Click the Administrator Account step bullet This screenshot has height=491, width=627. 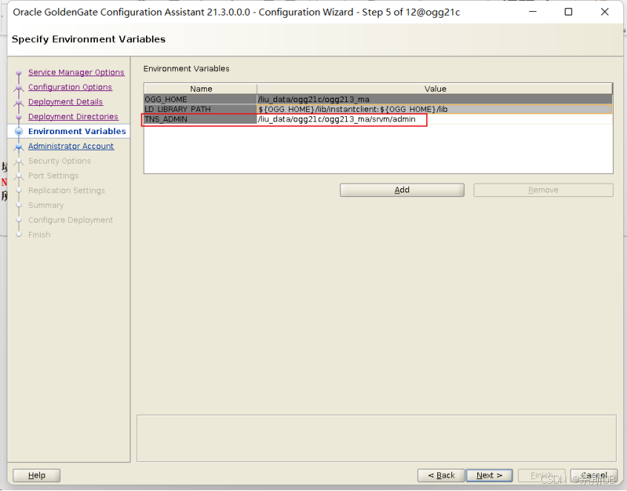coord(19,147)
